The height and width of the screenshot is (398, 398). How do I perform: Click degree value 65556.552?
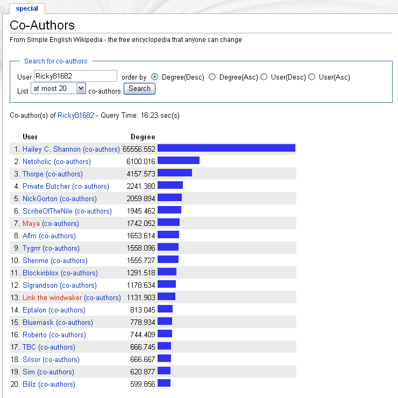pos(139,149)
